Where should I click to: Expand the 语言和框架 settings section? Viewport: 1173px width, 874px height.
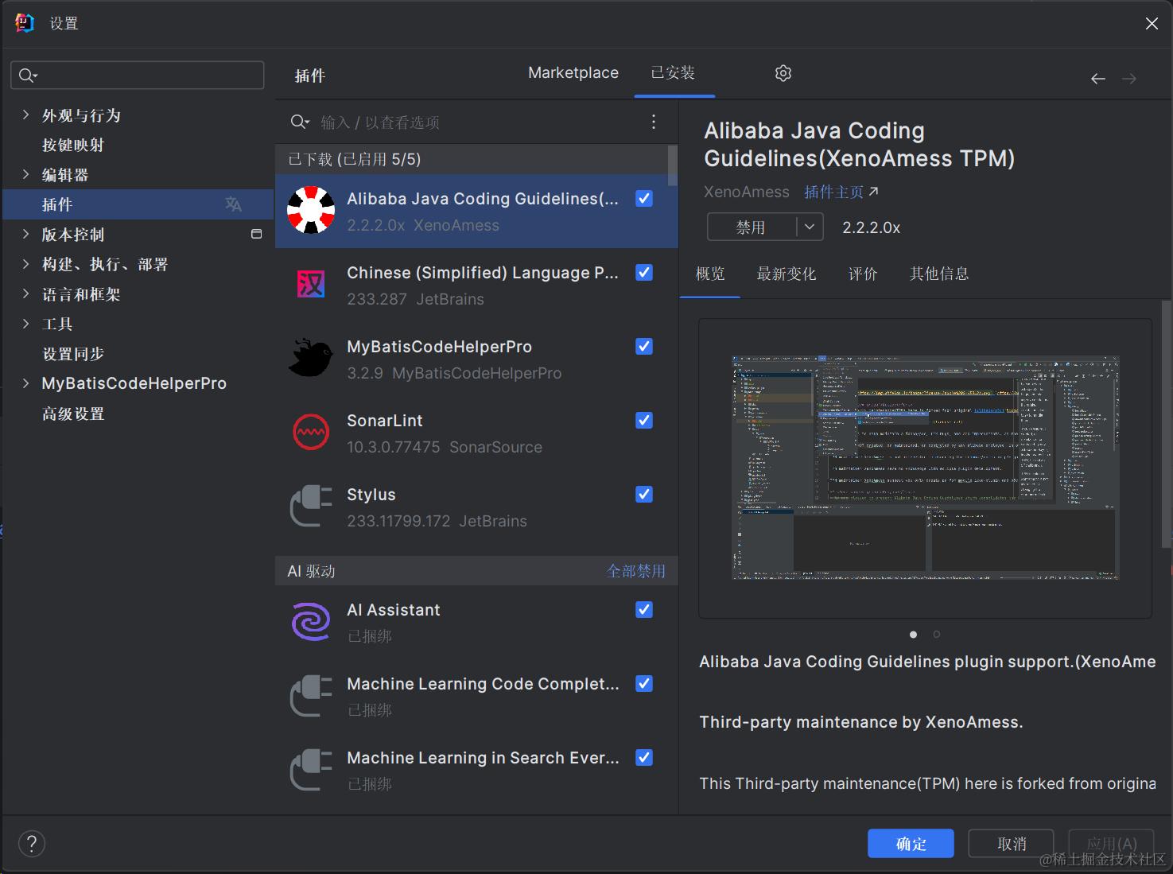coord(25,293)
